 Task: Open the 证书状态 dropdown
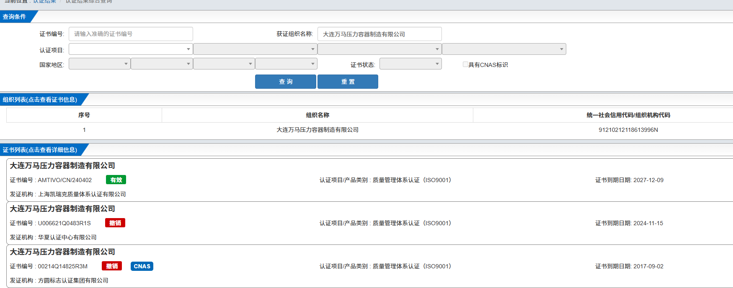click(x=410, y=64)
